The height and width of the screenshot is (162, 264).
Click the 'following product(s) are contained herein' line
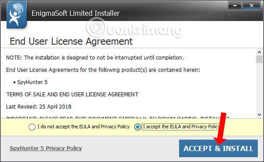pos(103,70)
